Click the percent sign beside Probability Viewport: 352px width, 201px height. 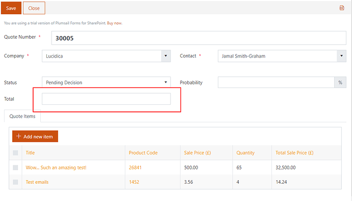(x=340, y=82)
